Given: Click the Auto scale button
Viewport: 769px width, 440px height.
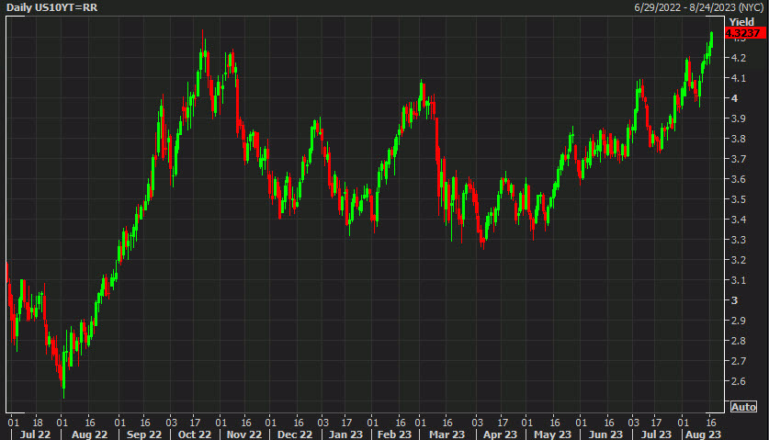Looking at the screenshot, I should pos(743,407).
